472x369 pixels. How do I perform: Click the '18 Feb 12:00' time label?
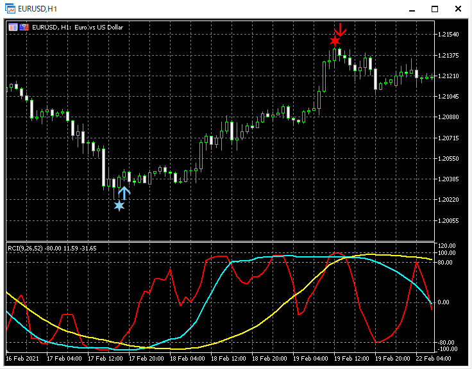(228, 359)
